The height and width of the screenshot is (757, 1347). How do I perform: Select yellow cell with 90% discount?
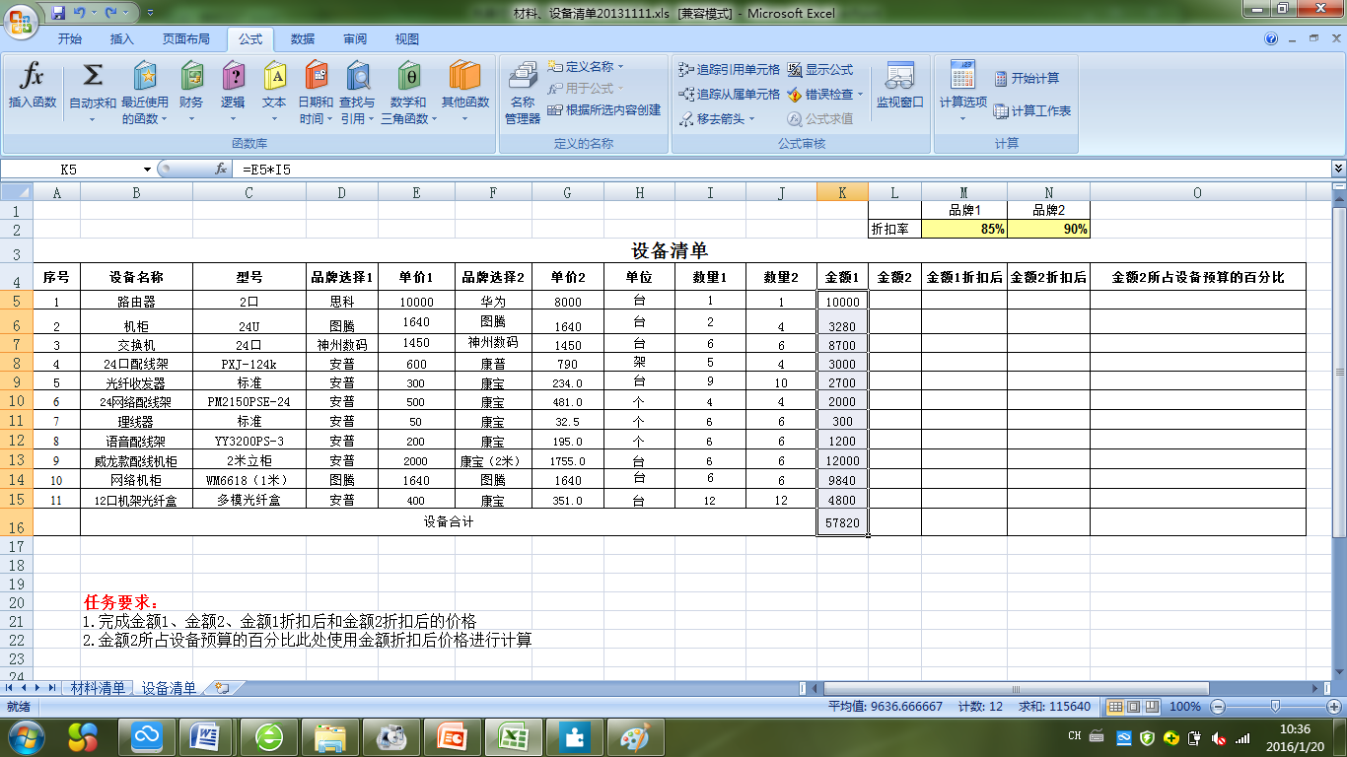[x=1048, y=229]
